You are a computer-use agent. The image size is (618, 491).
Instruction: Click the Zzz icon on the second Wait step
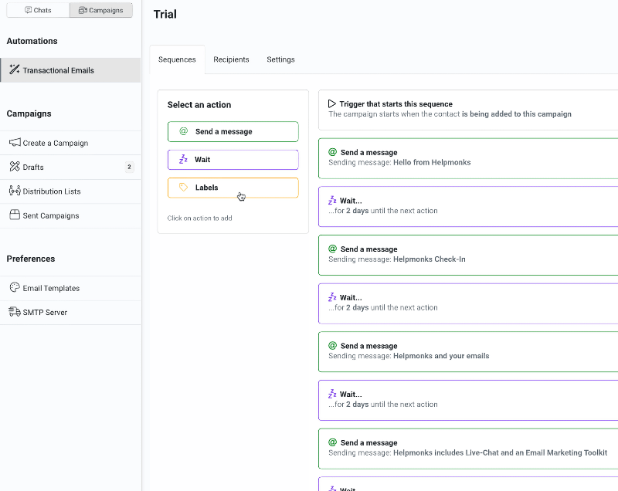tap(332, 297)
